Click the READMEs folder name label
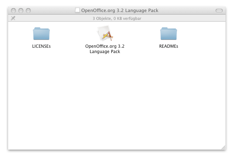This screenshot has height=157, width=234. pyautogui.click(x=169, y=46)
